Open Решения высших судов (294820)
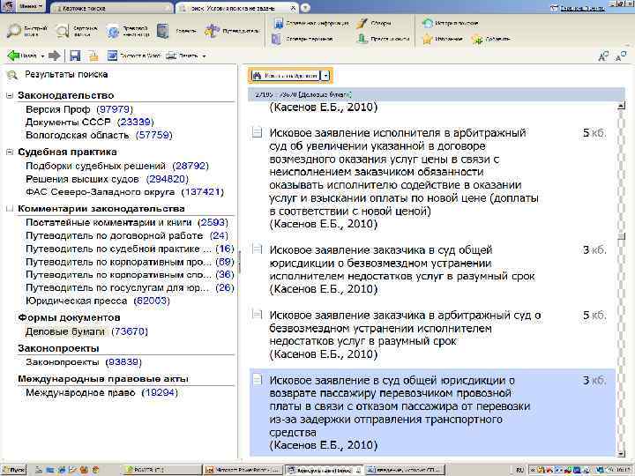This screenshot has height=476, width=635. pos(107,179)
